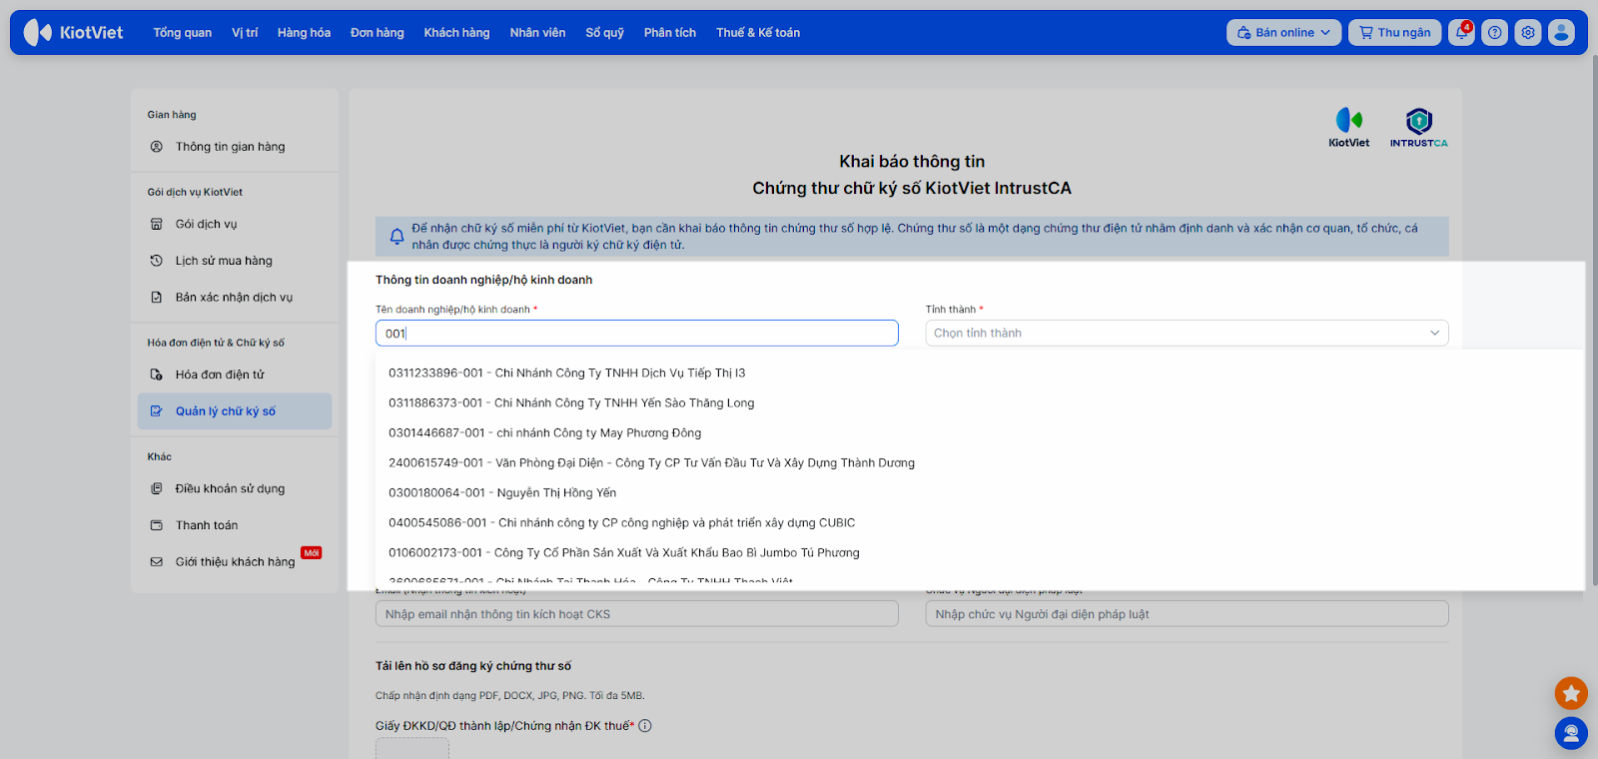Open the settings gear icon
The width and height of the screenshot is (1598, 759).
[x=1528, y=33]
